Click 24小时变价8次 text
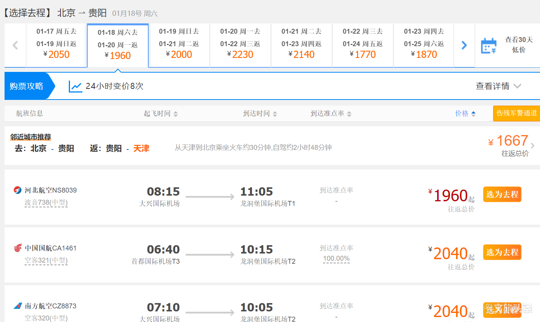540x322 pixels. click(115, 86)
